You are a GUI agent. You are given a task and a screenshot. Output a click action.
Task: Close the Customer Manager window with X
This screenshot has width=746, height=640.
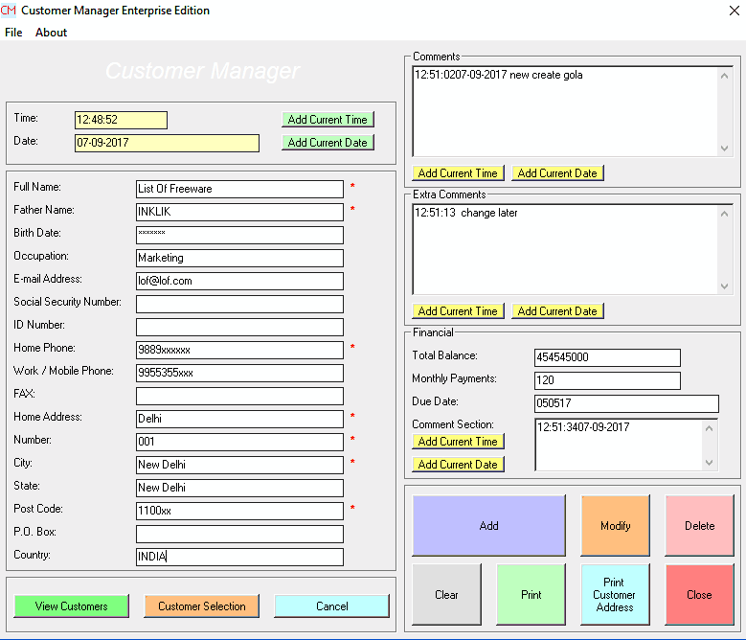[x=735, y=11]
